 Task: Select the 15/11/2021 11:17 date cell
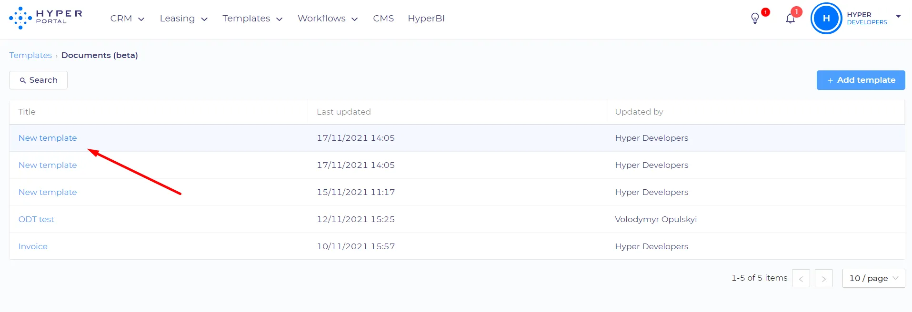[356, 192]
